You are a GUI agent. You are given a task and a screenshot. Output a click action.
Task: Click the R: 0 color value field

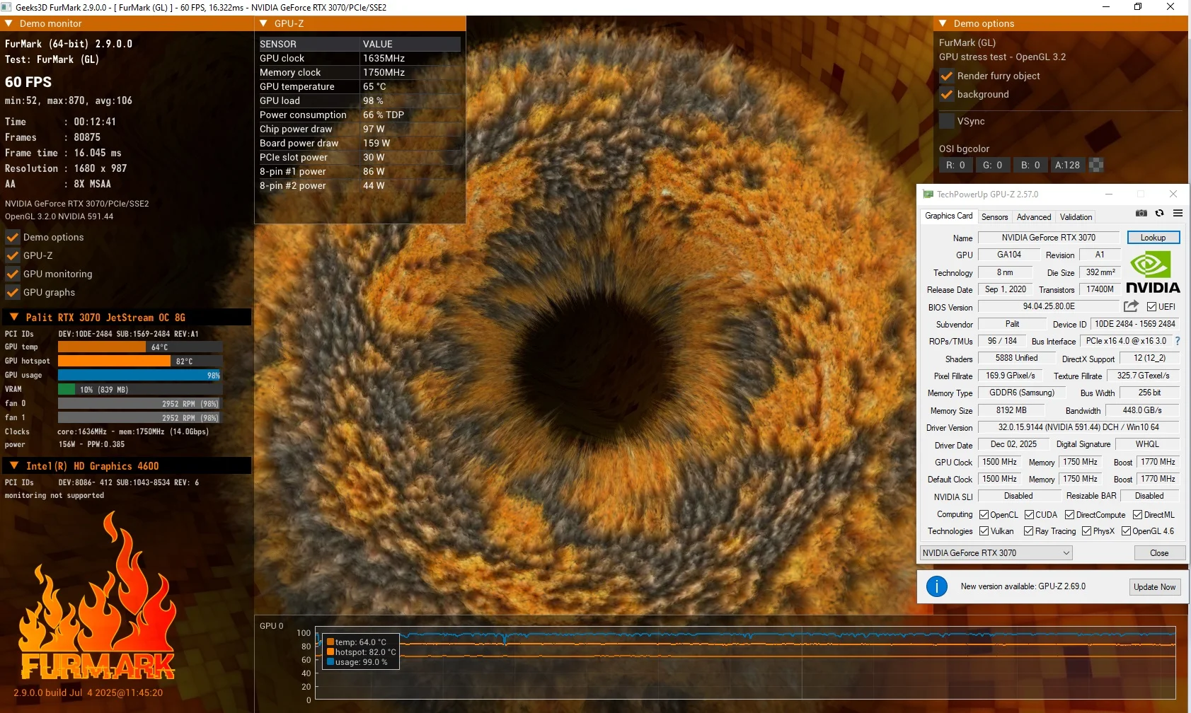coord(955,165)
